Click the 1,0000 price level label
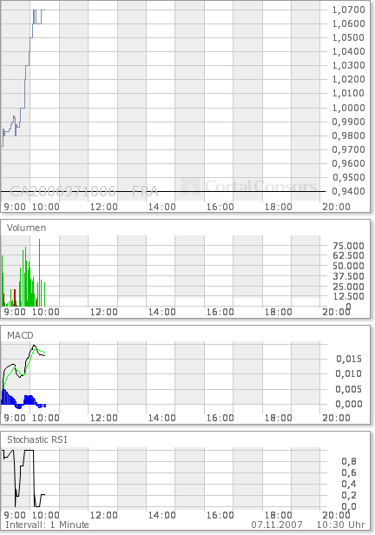 pos(349,108)
